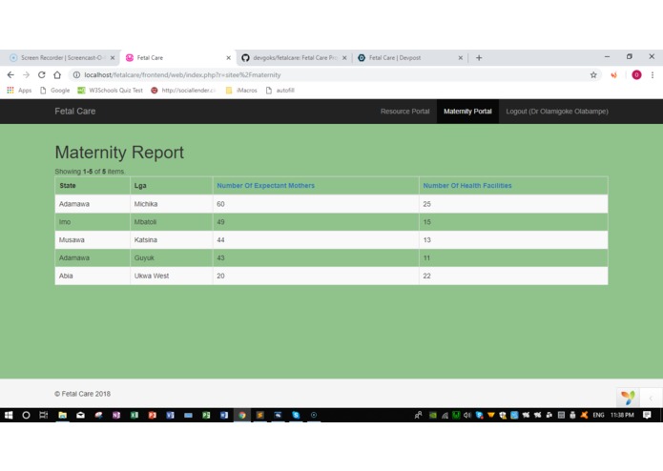Open the Google bookmark

[x=55, y=90]
